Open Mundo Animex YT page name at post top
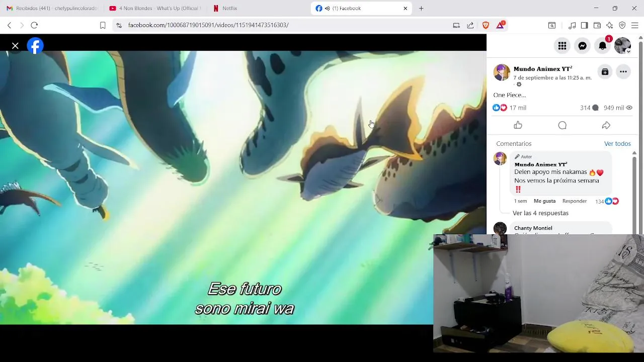This screenshot has width=644, height=362. [542, 69]
